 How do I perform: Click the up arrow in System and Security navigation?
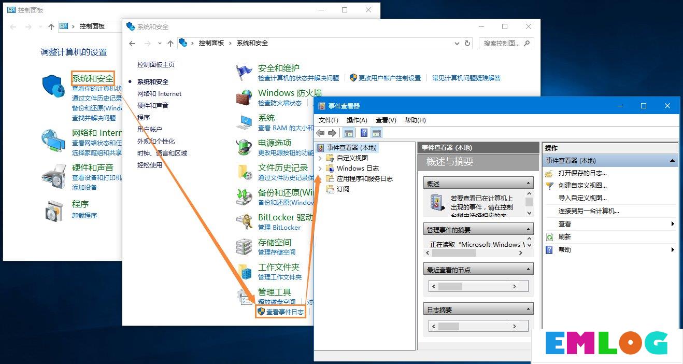coord(170,44)
